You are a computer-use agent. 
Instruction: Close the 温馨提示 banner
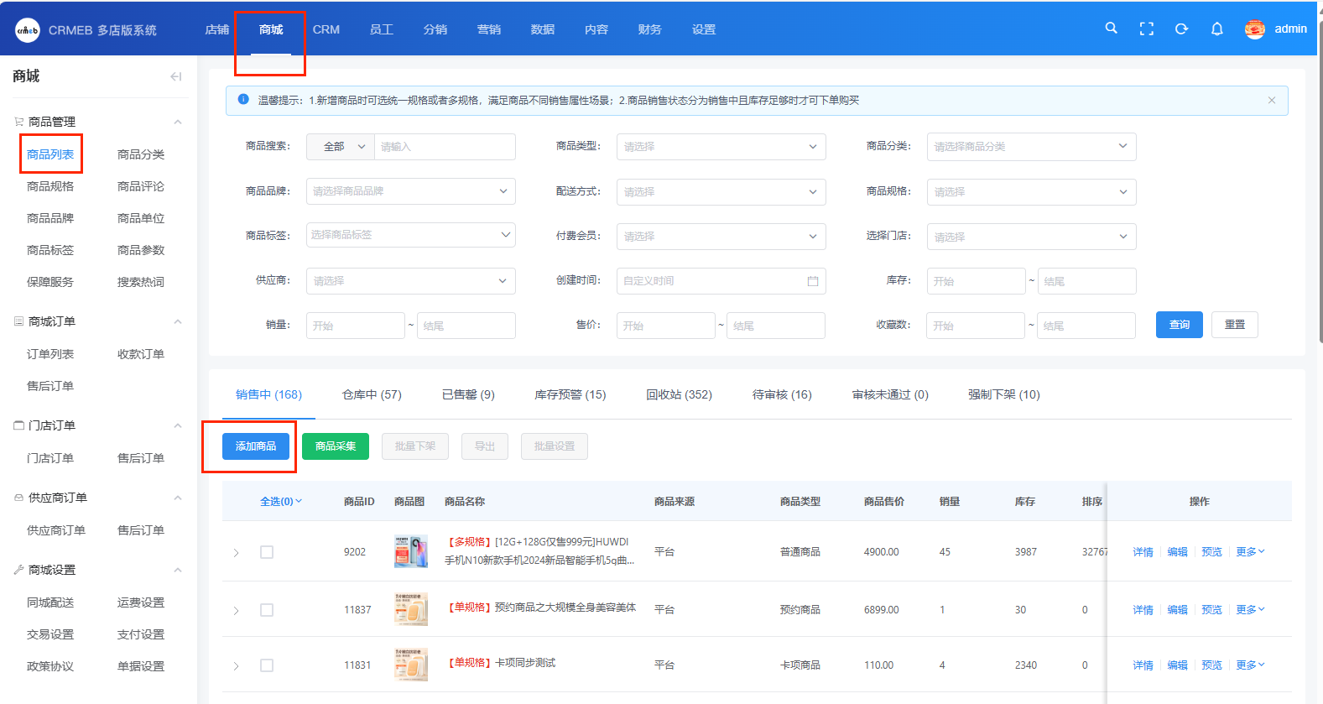pos(1272,100)
